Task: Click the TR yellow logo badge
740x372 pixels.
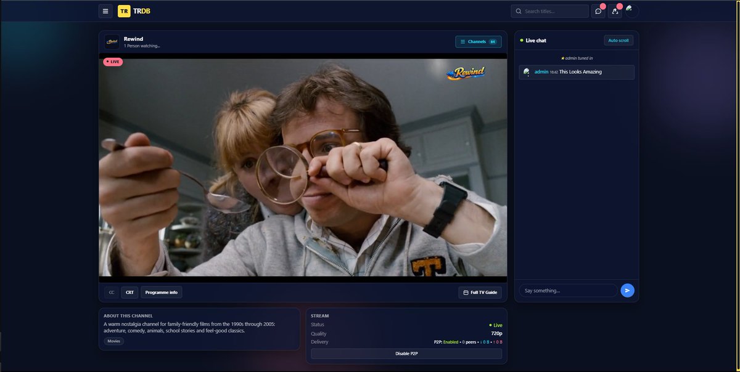Action: 124,11
